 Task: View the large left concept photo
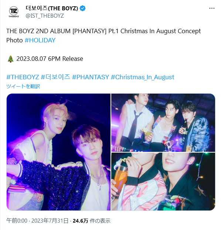point(58,152)
